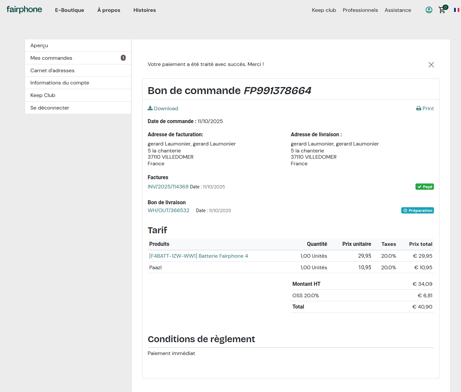This screenshot has width=461, height=392.
Task: Click the French flag language selector
Action: pos(456,10)
